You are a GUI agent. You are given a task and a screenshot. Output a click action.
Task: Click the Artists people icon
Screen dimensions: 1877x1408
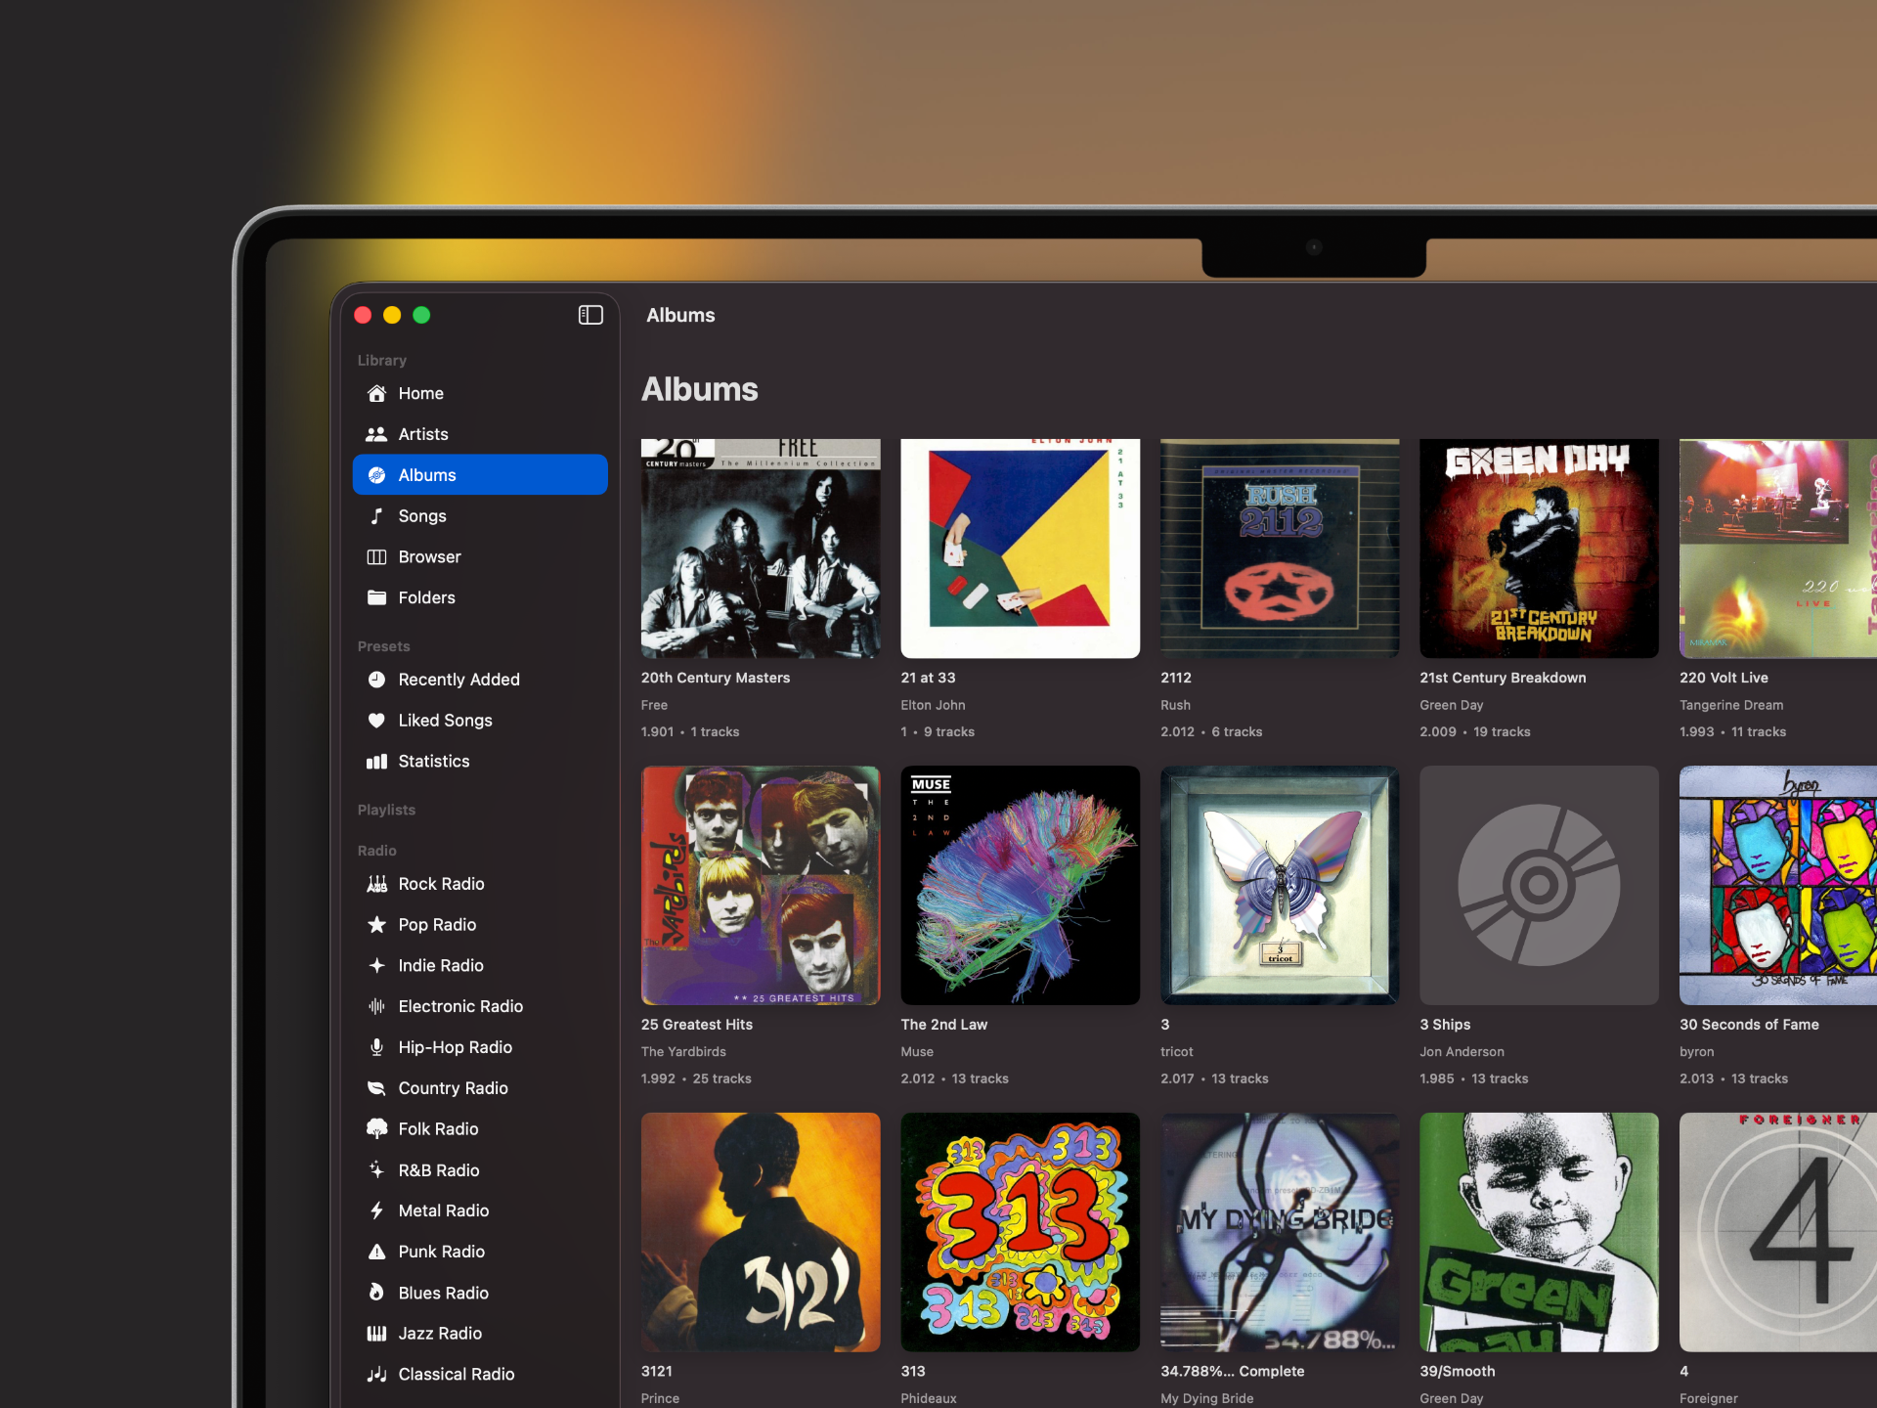coord(376,434)
